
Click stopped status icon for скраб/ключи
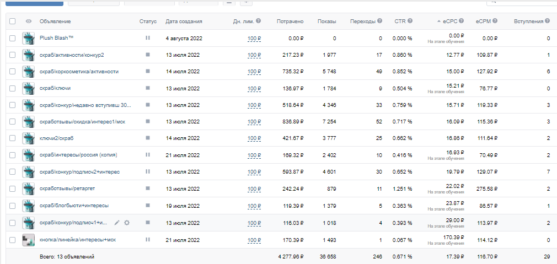coord(147,88)
